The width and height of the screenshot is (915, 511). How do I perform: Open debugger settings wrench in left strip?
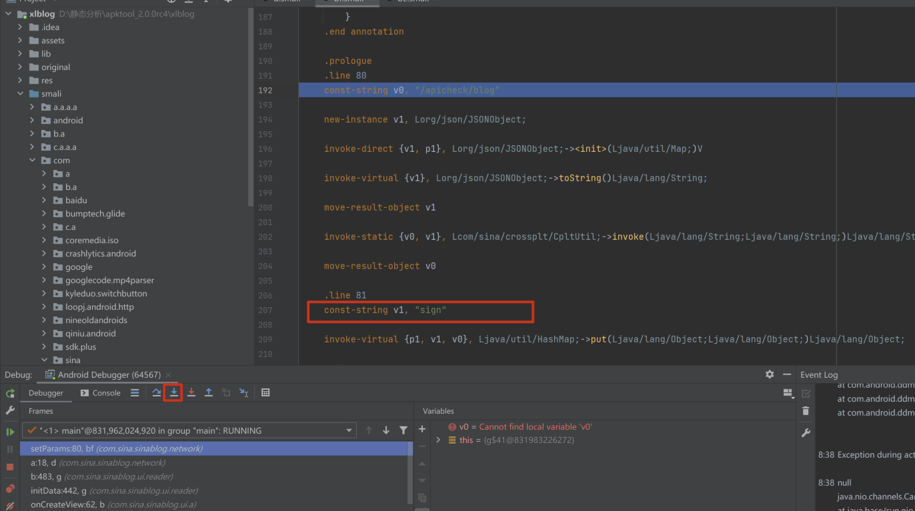click(10, 411)
